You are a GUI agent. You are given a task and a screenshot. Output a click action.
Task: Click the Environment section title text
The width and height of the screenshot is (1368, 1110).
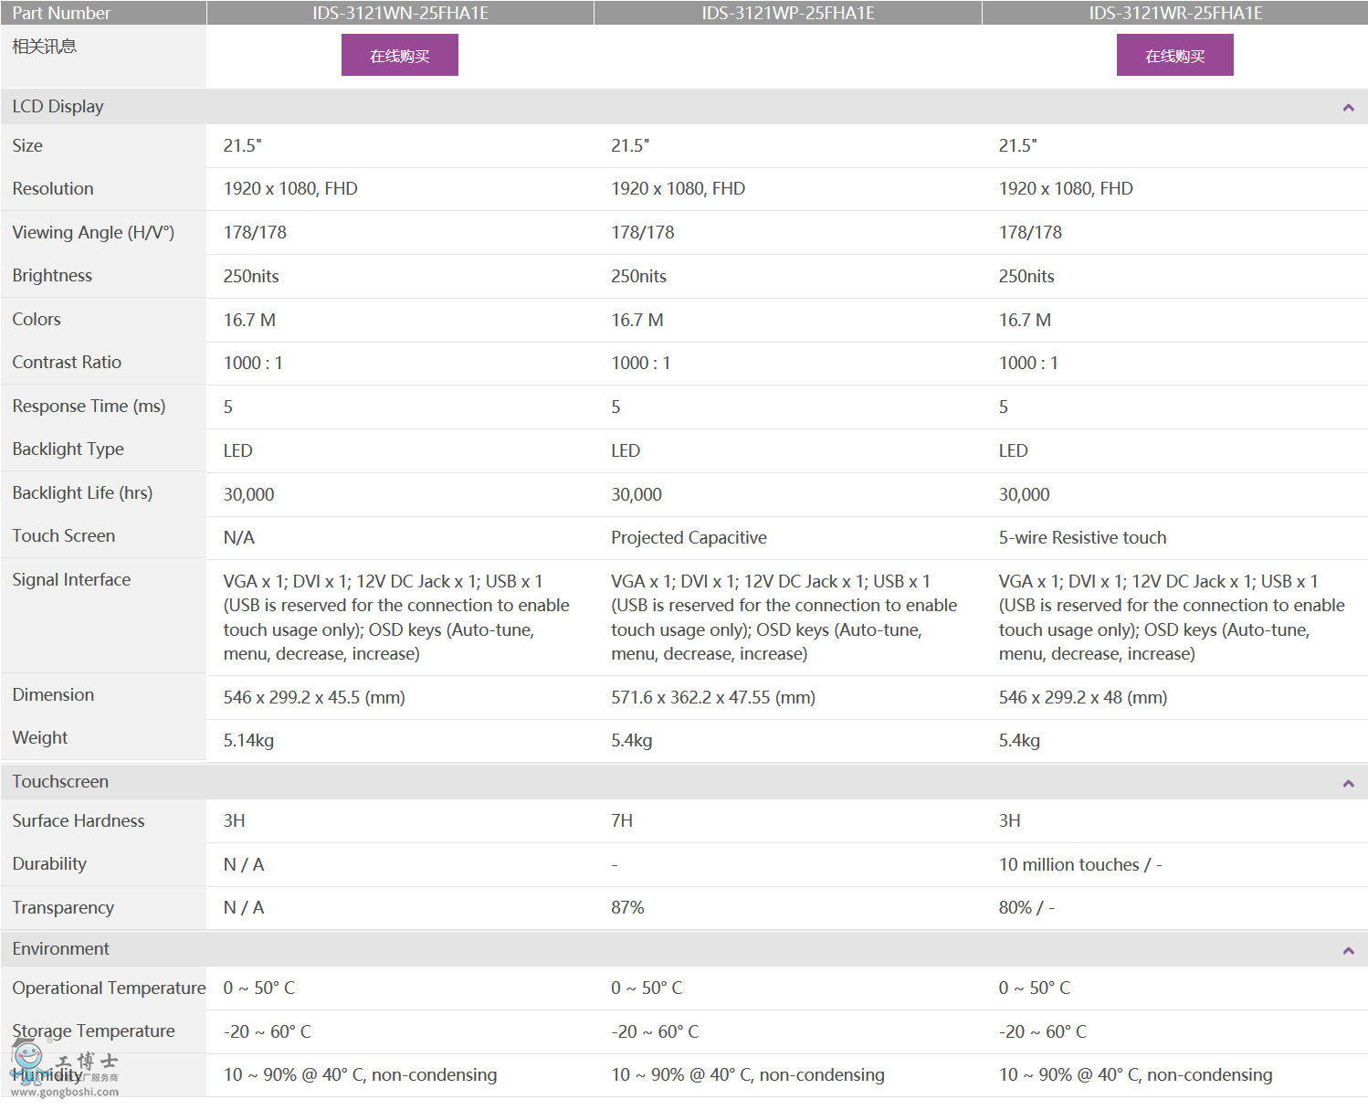(x=60, y=949)
